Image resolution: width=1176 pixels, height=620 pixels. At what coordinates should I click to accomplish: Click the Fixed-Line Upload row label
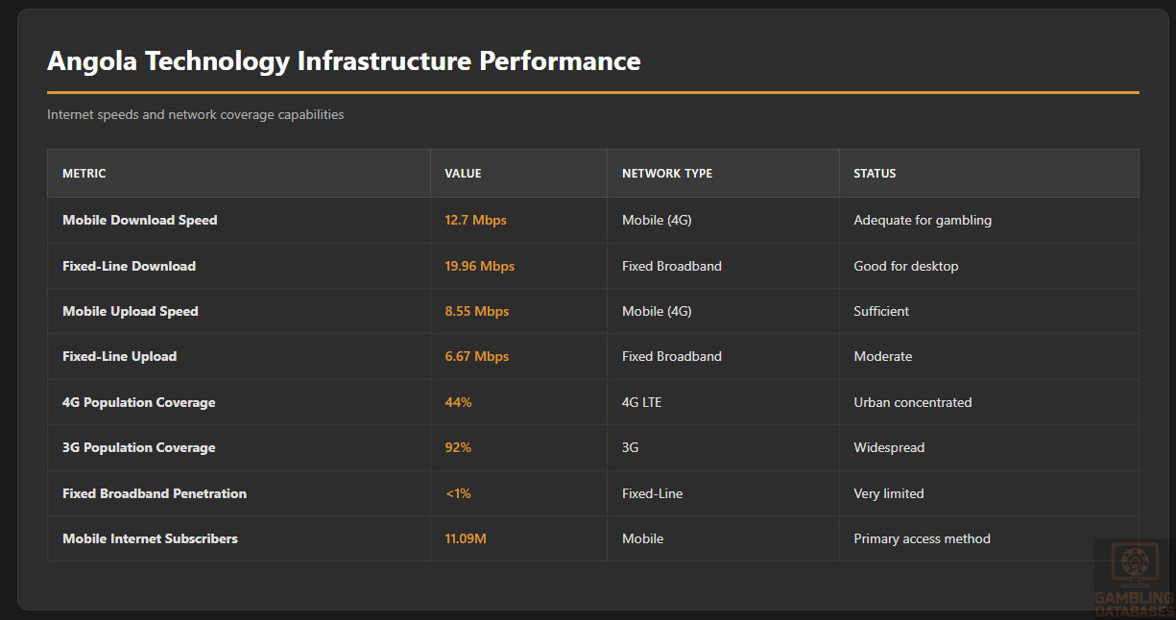click(120, 356)
